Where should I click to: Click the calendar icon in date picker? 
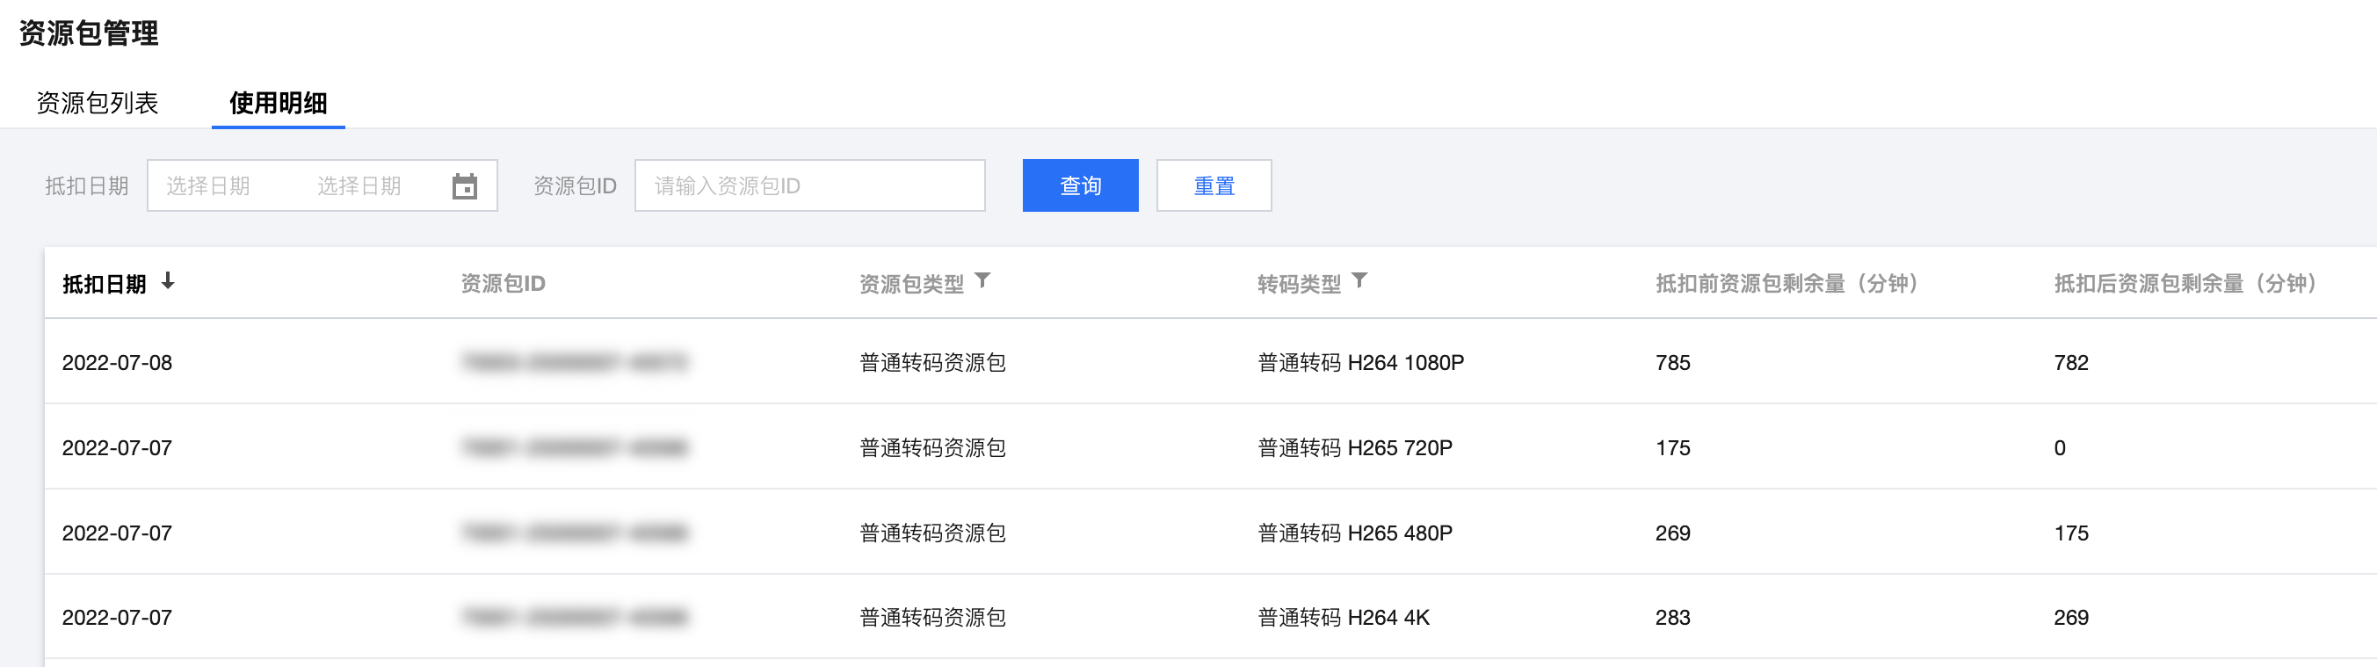(464, 186)
